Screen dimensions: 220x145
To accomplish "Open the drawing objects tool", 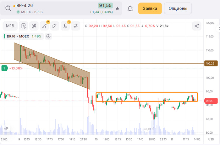I will click(44, 26).
